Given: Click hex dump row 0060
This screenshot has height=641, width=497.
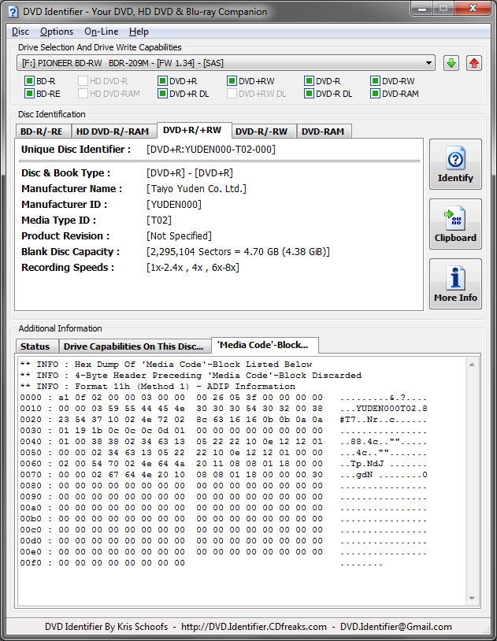Looking at the screenshot, I should coord(224,464).
